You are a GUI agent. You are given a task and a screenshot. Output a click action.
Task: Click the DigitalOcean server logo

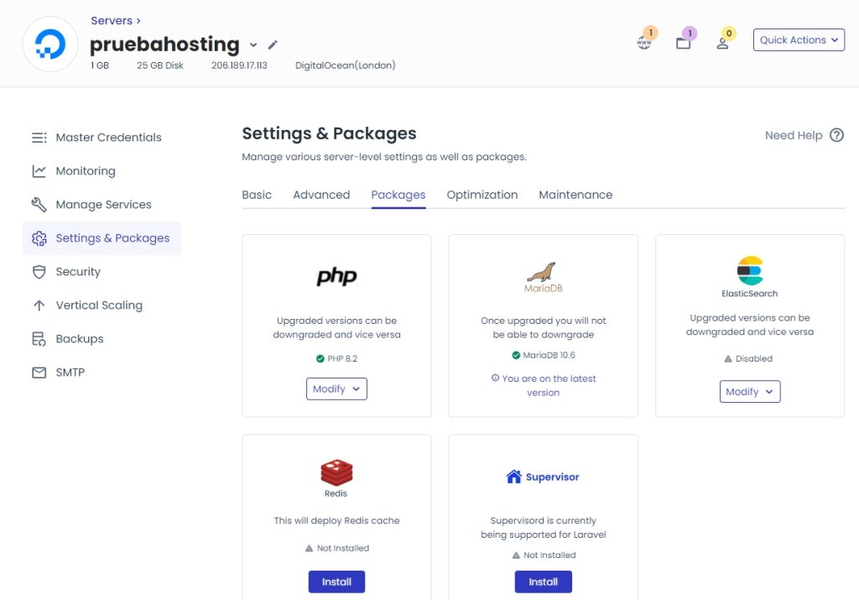pos(50,44)
